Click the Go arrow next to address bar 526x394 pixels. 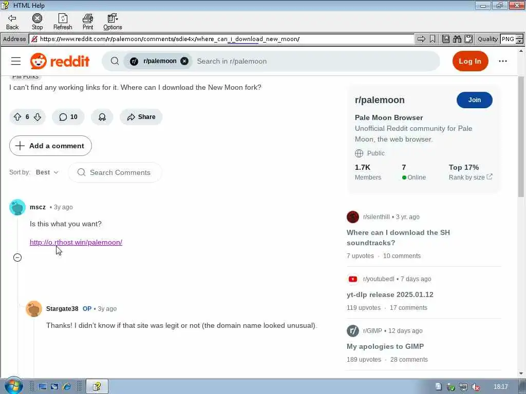(421, 39)
